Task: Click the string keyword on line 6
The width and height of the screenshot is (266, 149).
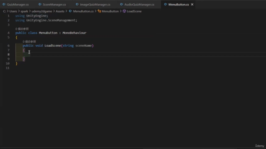Action: click(x=68, y=46)
